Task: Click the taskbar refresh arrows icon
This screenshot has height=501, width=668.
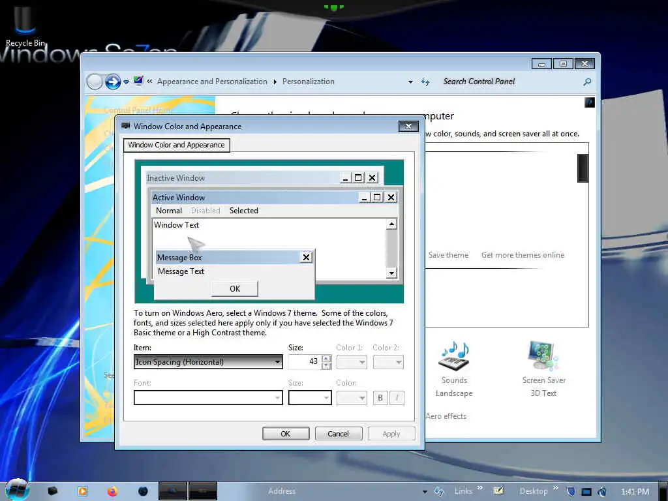Action: (x=438, y=491)
